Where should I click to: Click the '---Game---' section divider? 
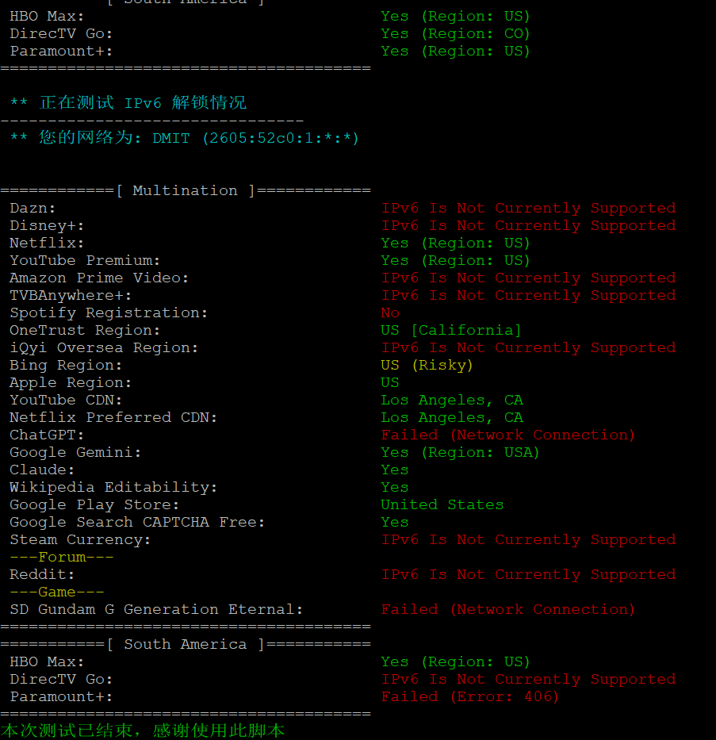coord(56,592)
